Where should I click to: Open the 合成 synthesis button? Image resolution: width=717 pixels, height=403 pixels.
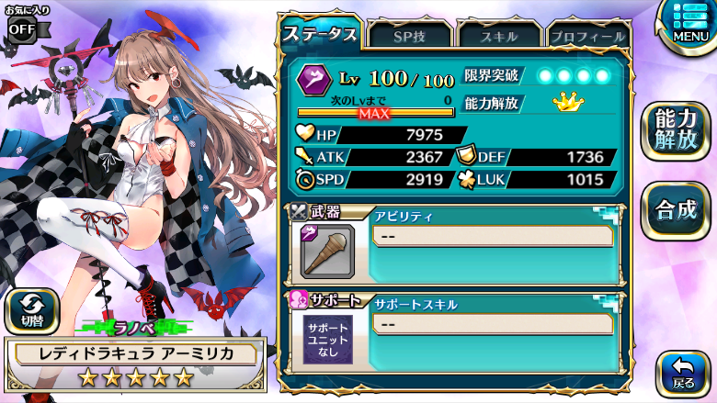point(676,210)
